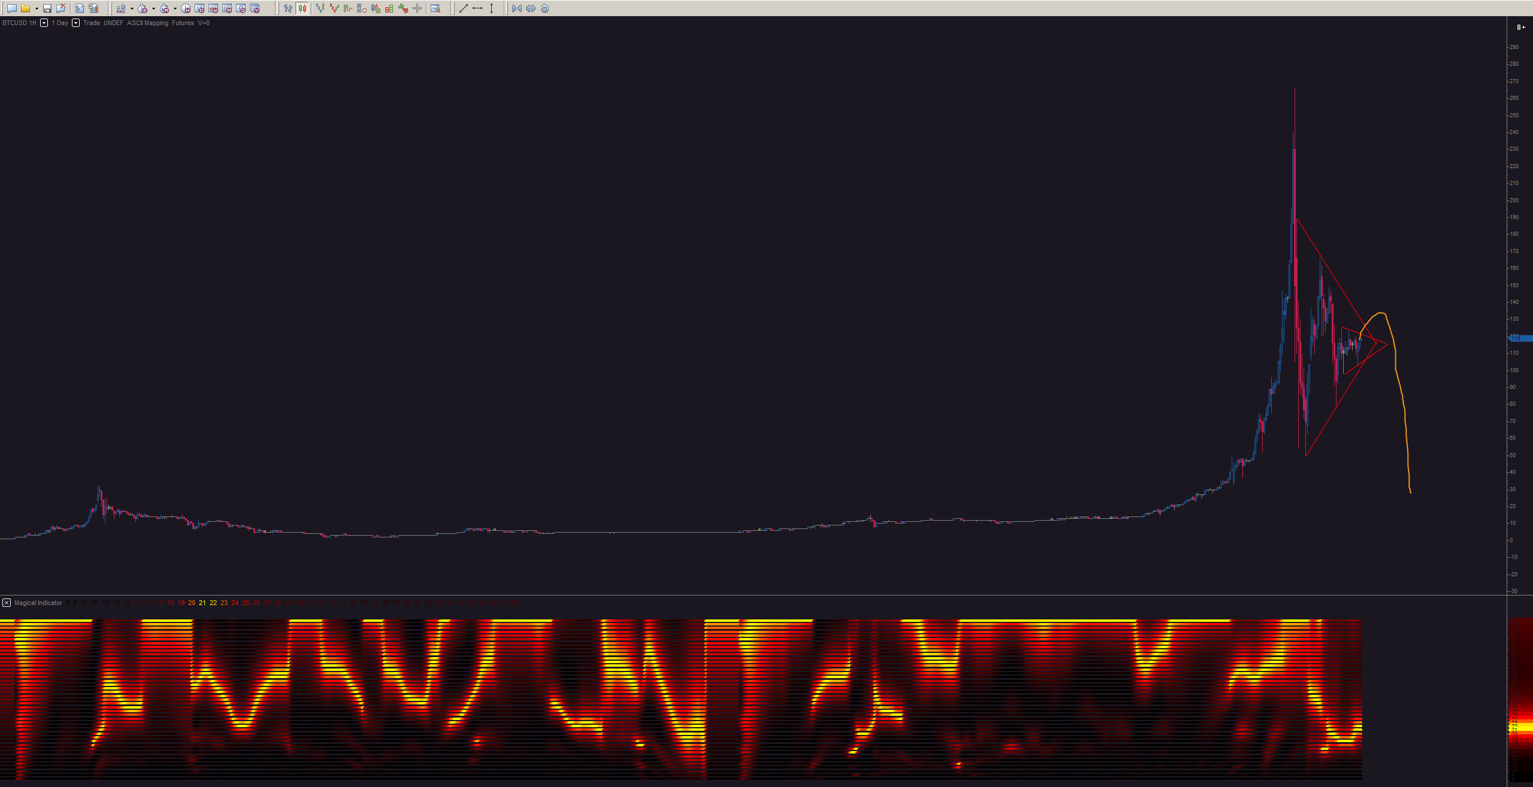
Task: Click the Magical Indicator label
Action: 38,603
